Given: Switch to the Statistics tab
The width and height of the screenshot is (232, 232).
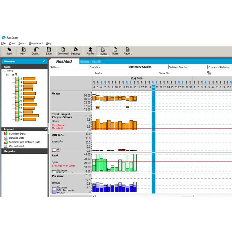Looking at the screenshot, I should [x=95, y=67].
